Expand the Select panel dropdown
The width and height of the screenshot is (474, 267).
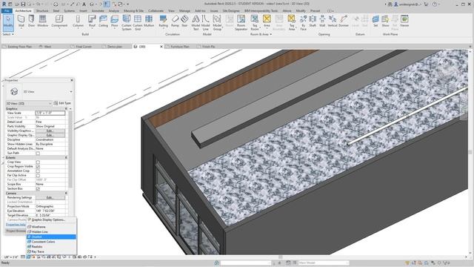click(x=8, y=34)
